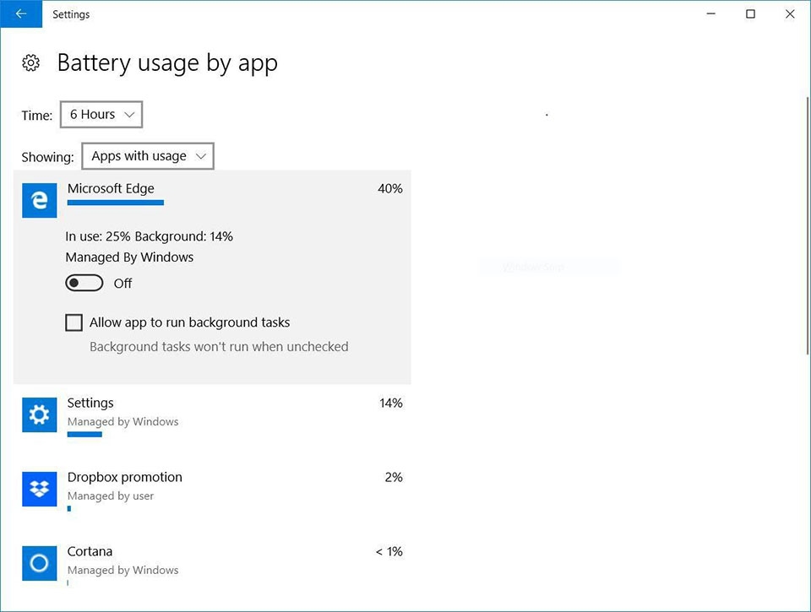
Task: Click the In use: 25% Background: 14% text
Action: click(x=149, y=236)
